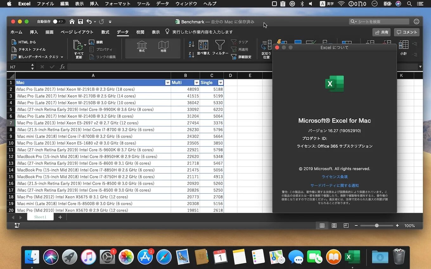Select cell with value 48093

click(185, 89)
